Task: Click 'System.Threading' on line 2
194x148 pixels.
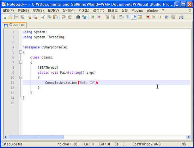Action: point(49,37)
